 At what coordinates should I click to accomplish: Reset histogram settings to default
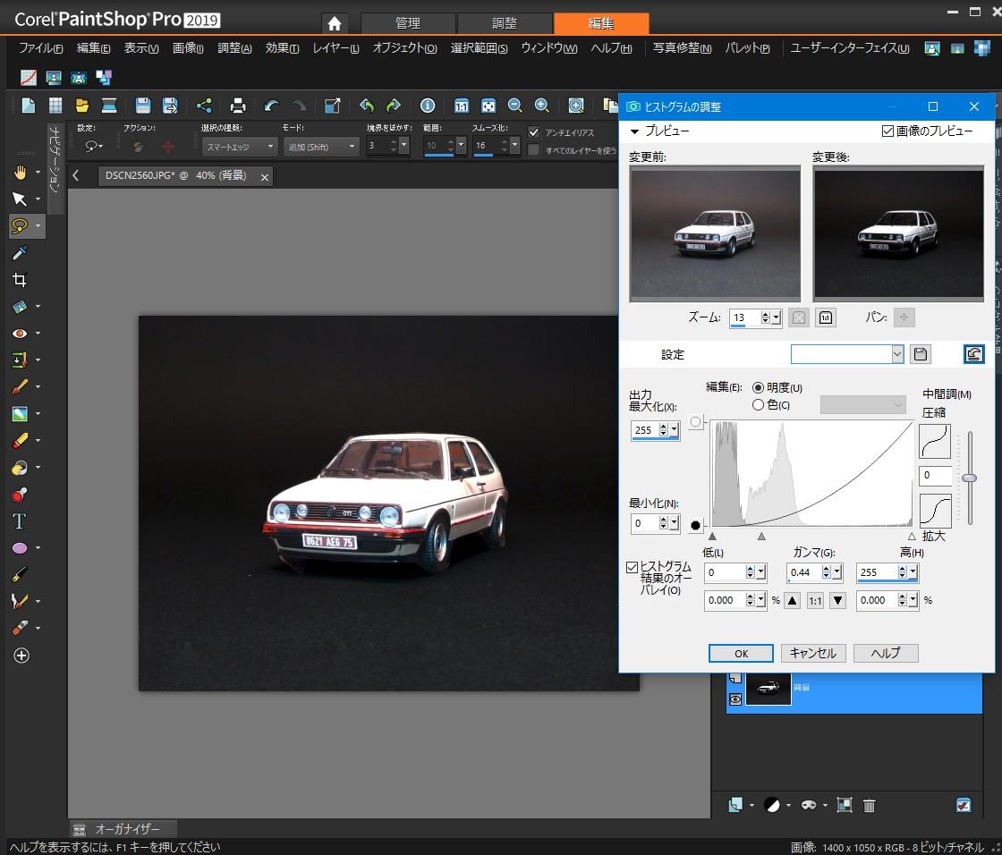974,354
